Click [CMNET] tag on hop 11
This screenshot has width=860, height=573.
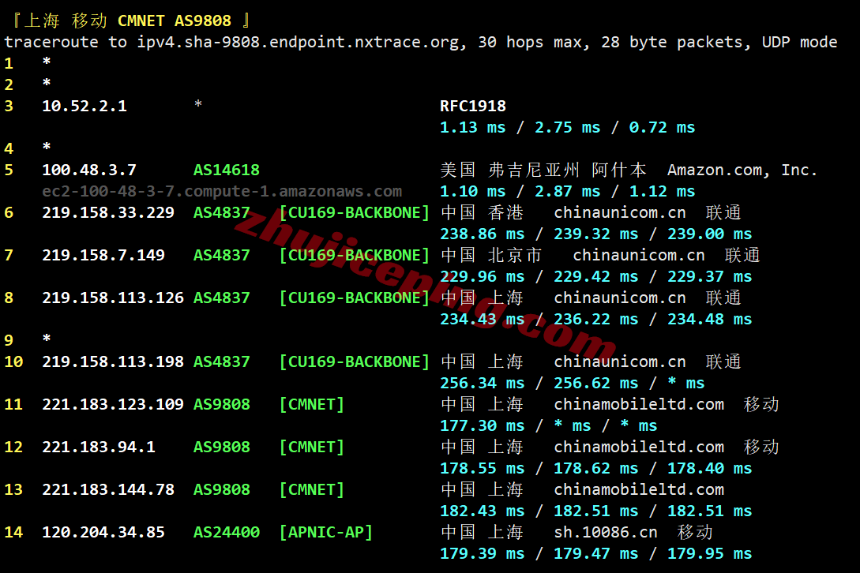(311, 405)
